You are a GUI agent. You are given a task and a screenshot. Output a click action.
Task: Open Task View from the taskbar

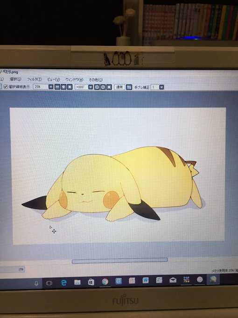pyautogui.click(x=49, y=283)
